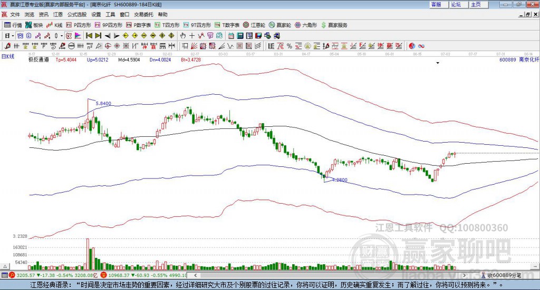Jump to the first bar with green skip-back icon
Viewport: 540px width, 290px height.
coord(89,36)
